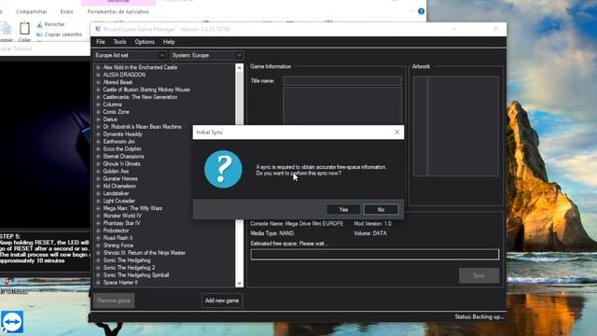Viewport: 597px width, 336px height.
Task: Click the Add new game button
Action: (x=222, y=301)
